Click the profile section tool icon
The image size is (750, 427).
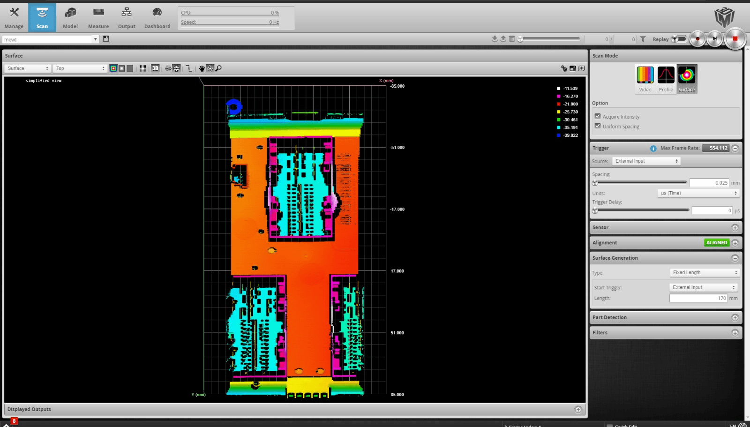pyautogui.click(x=189, y=68)
